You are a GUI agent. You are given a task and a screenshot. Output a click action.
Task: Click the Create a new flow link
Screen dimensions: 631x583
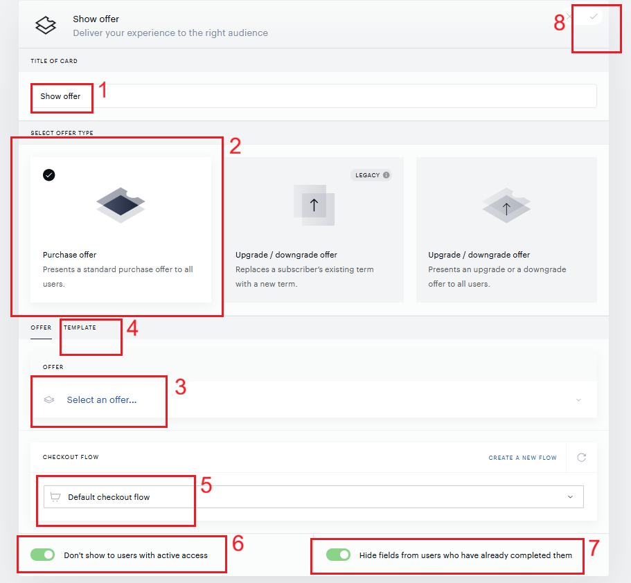pos(523,458)
